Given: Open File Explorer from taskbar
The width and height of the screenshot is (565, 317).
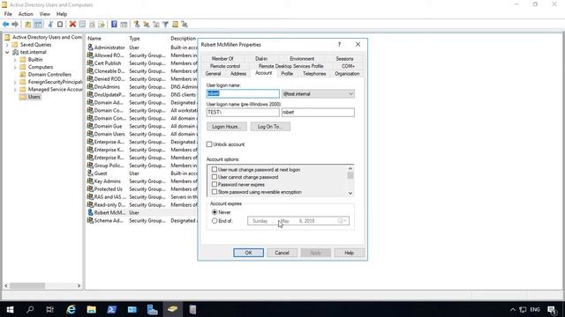Looking at the screenshot, I should [91, 309].
